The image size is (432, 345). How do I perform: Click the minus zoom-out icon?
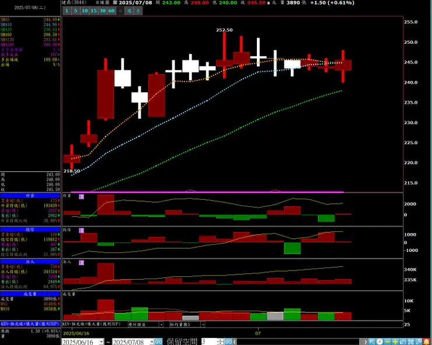tap(388, 342)
